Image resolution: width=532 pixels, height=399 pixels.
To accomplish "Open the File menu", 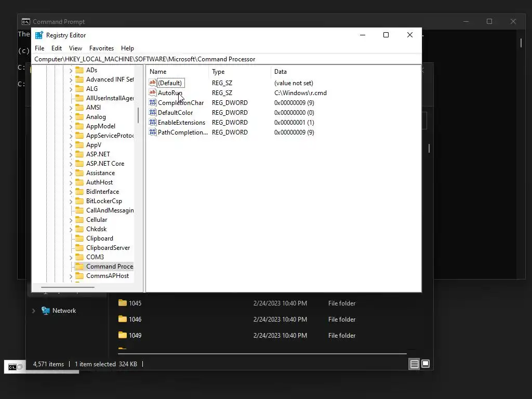I will (x=39, y=48).
